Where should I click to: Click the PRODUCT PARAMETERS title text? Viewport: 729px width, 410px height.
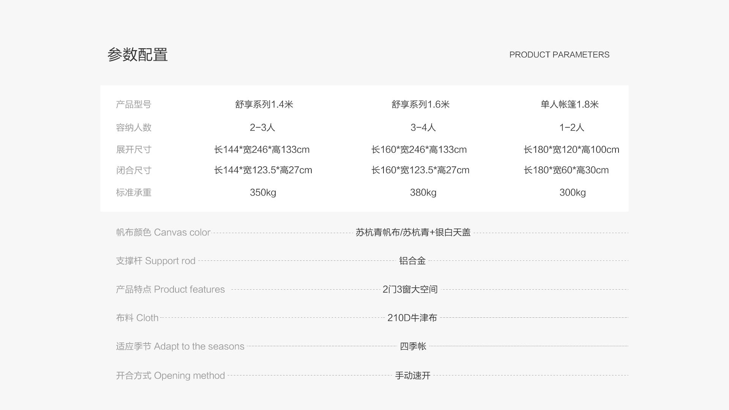[559, 55]
